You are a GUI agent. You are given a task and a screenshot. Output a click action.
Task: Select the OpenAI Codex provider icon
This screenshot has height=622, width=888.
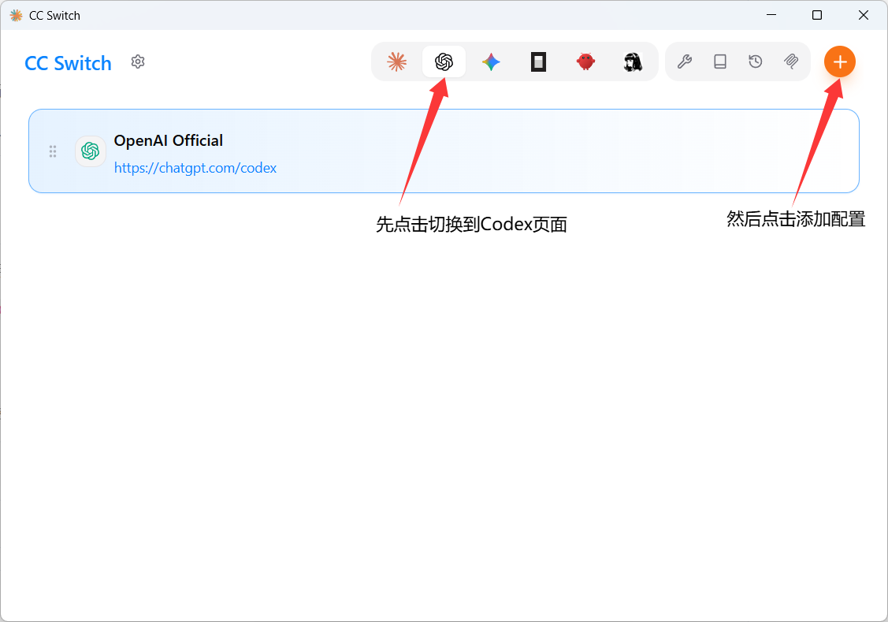coord(444,61)
